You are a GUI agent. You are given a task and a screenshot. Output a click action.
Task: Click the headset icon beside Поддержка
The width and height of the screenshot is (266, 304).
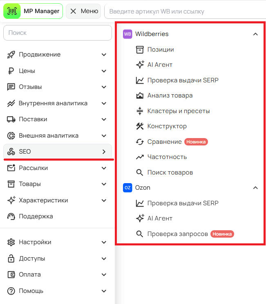11,216
